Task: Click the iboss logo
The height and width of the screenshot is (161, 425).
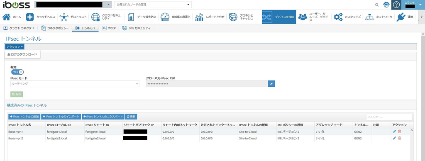Action: pos(16,5)
